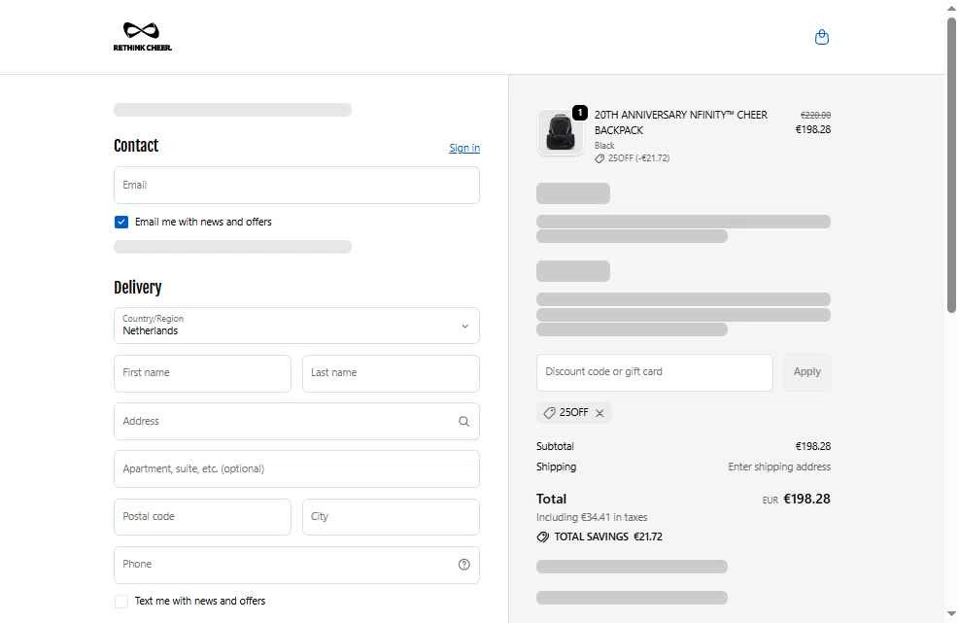The height and width of the screenshot is (623, 959).
Task: Click the Postal code field
Action: pyautogui.click(x=202, y=516)
